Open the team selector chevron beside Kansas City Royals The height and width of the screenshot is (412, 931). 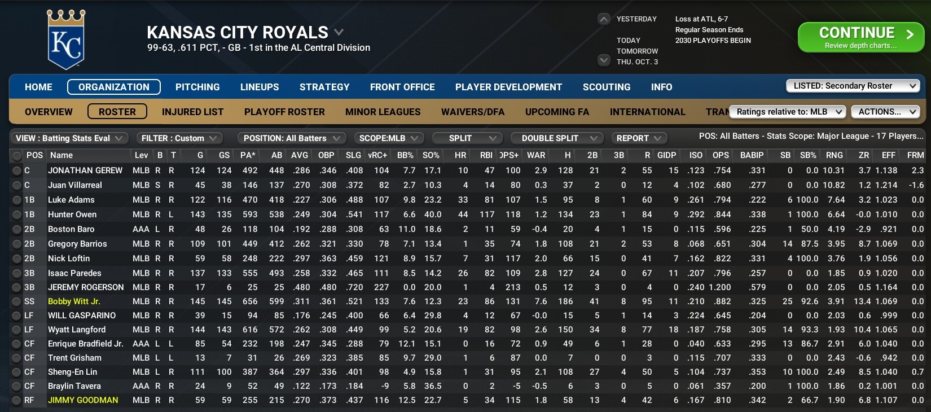pyautogui.click(x=339, y=32)
